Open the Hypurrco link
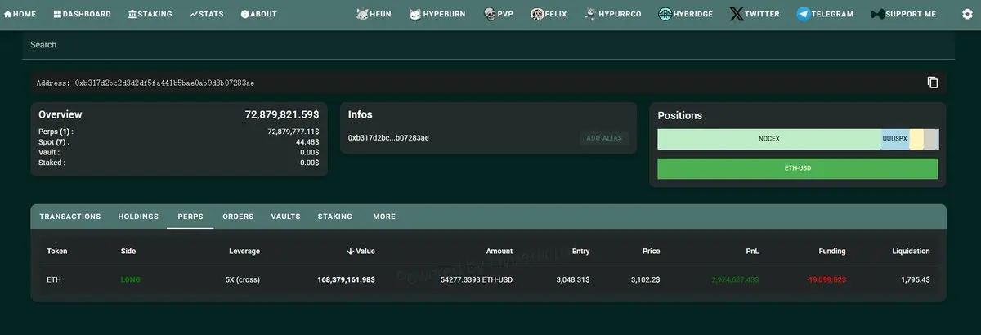 (x=612, y=14)
